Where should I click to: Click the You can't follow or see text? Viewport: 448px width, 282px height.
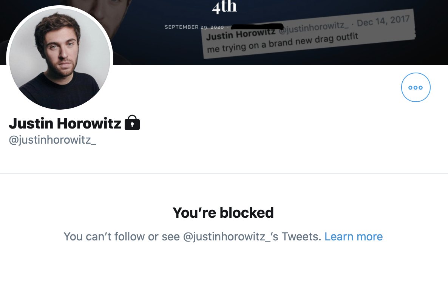click(x=122, y=237)
